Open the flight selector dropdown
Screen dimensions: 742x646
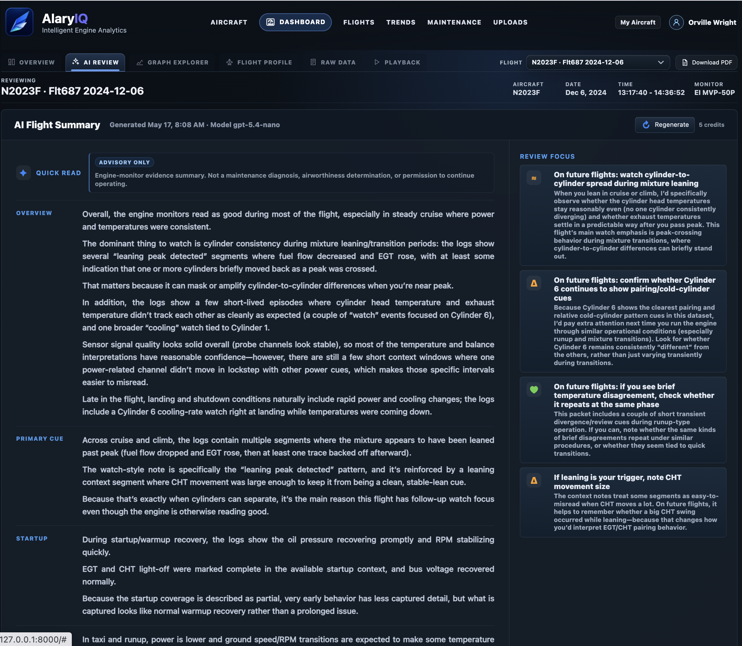point(598,62)
